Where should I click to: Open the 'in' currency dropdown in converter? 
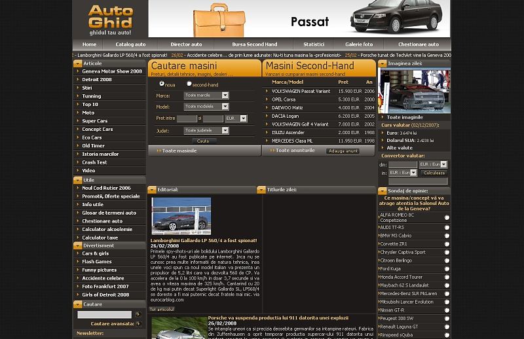point(403,173)
